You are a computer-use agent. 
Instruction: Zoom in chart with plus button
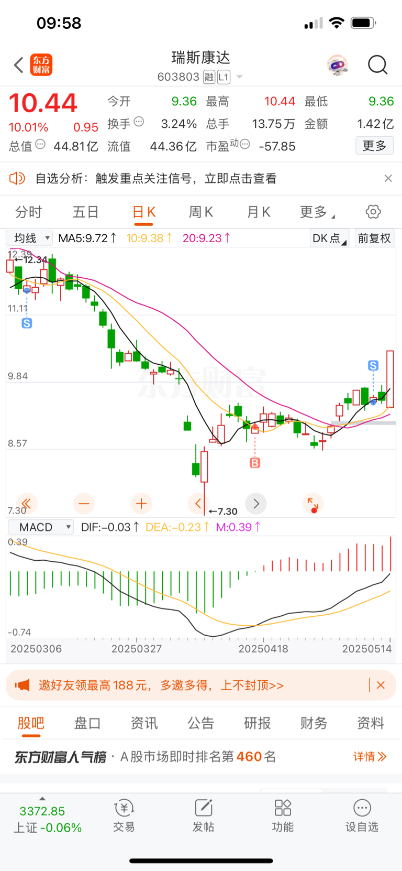coord(141,504)
